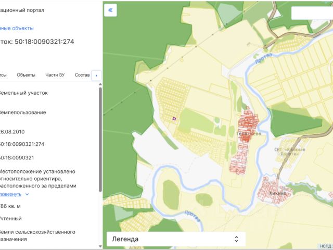Open the Легенда dropdown

(x=176, y=239)
